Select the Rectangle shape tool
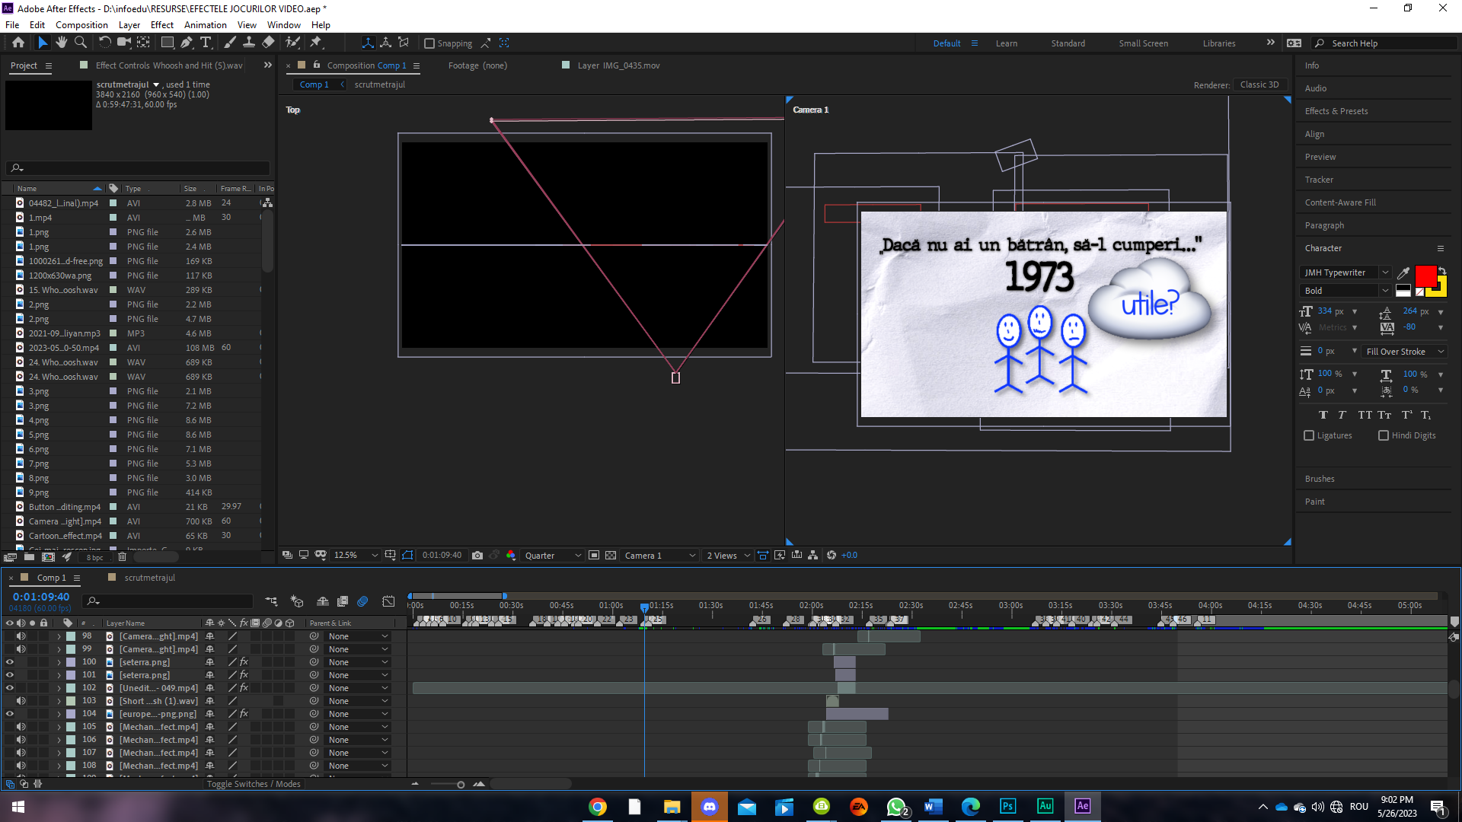Viewport: 1462px width, 822px height. click(168, 43)
